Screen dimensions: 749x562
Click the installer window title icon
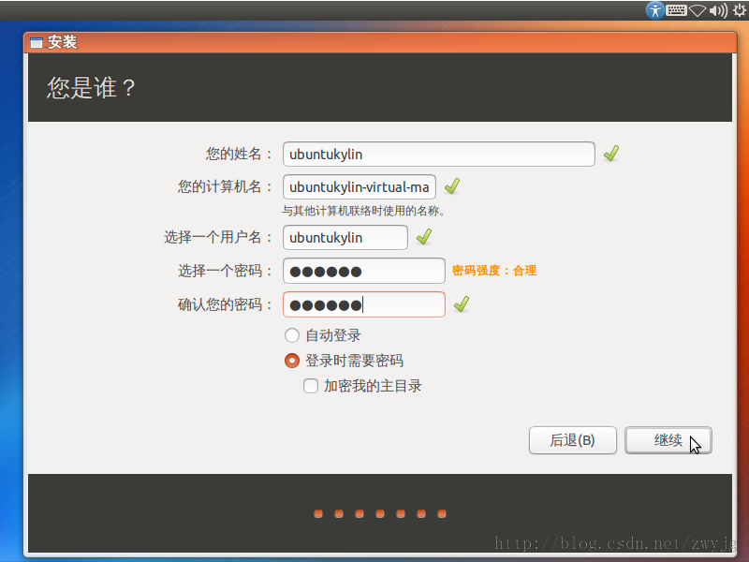37,42
